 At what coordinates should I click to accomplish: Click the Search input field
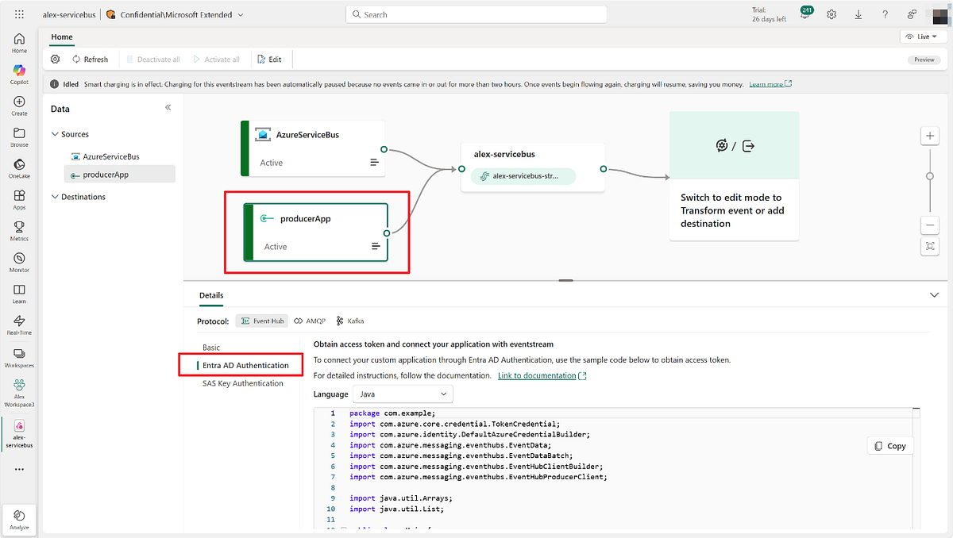coord(476,14)
